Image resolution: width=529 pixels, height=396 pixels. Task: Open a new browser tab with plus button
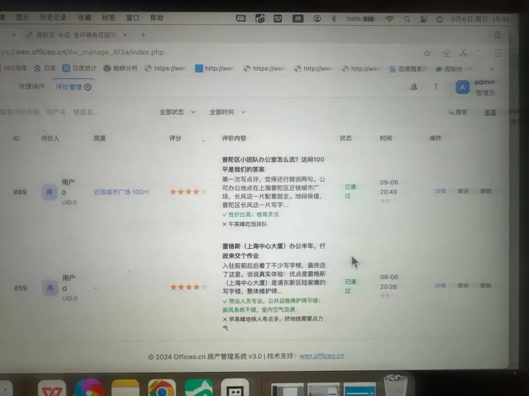coord(142,35)
